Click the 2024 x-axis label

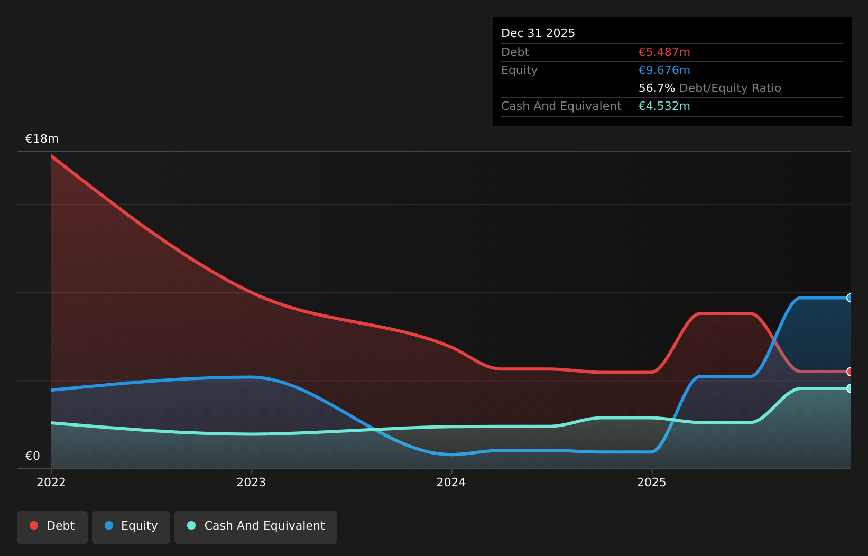point(451,482)
